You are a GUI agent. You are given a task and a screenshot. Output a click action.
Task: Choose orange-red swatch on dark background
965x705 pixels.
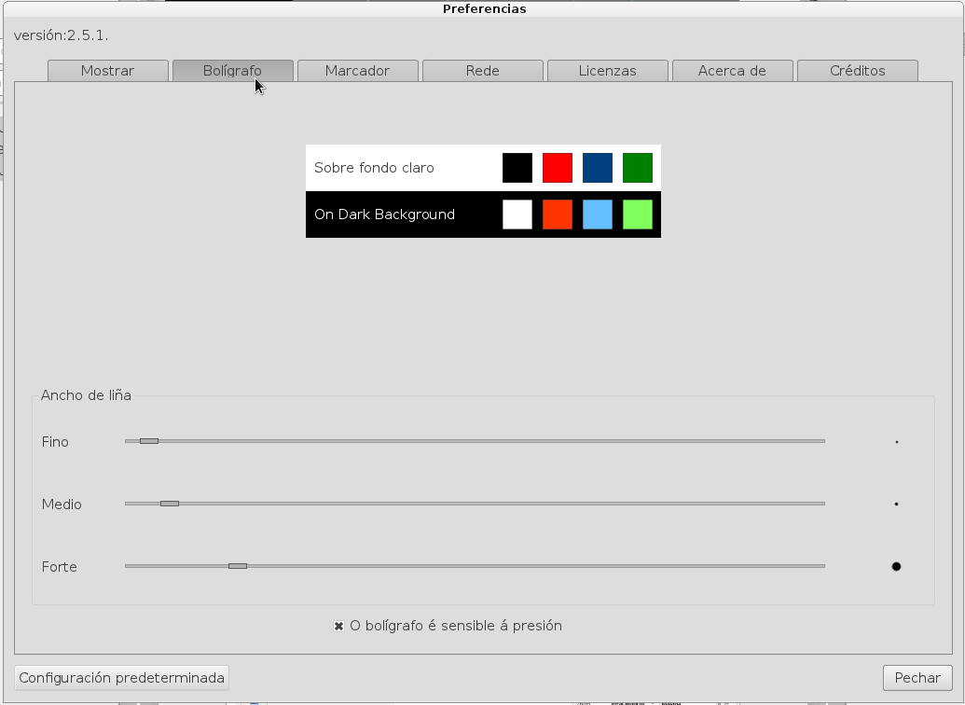point(557,214)
